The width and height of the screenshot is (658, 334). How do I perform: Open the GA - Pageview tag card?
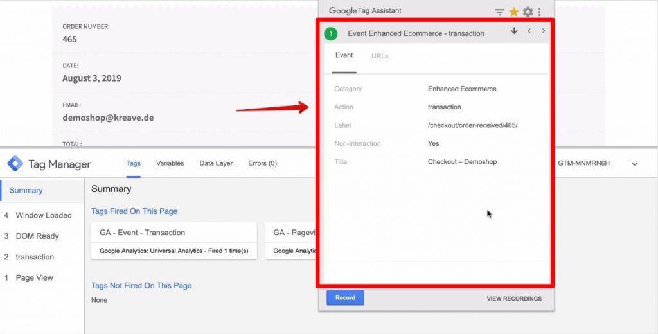pyautogui.click(x=291, y=241)
